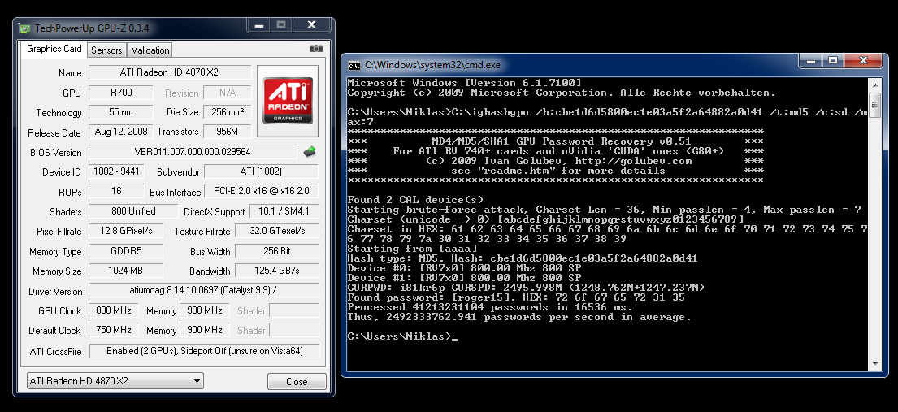Open the ATI Radeon HD 4870 X2 dropdown

coord(115,380)
